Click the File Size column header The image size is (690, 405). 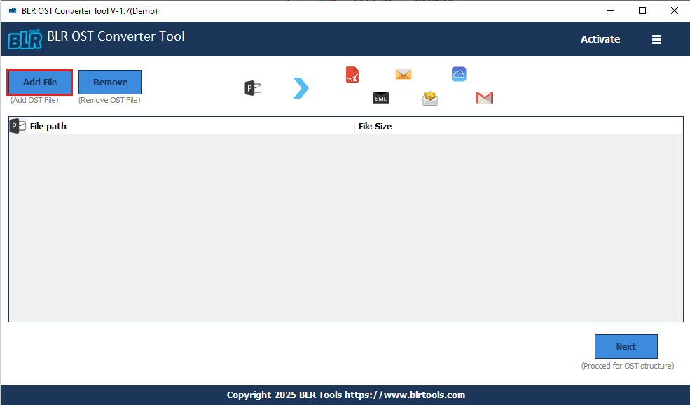click(x=373, y=126)
